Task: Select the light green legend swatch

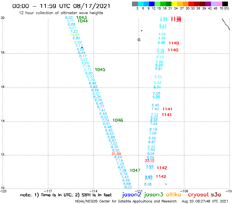Action: click(x=157, y=4)
